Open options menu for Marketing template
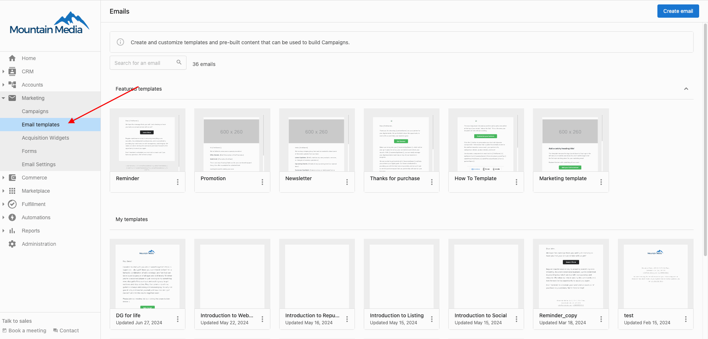Viewport: 708px width, 339px height. click(x=601, y=182)
